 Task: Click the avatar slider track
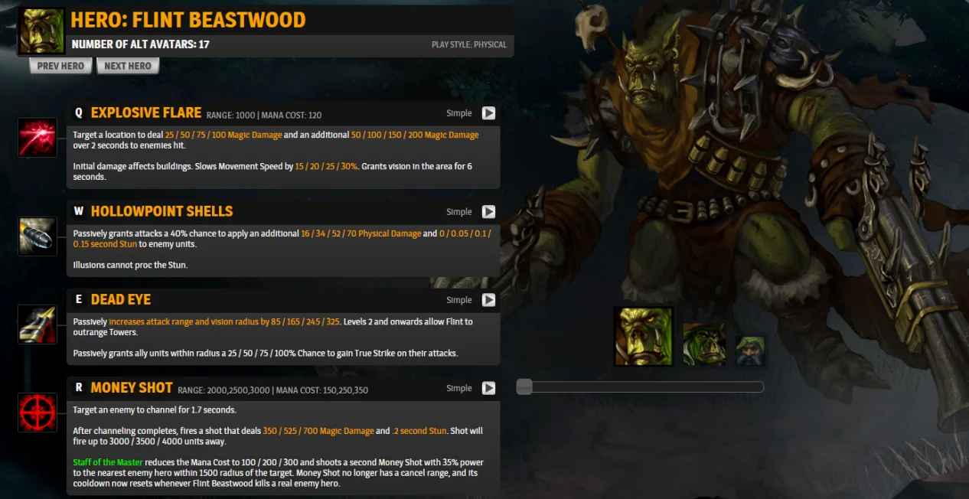pos(641,386)
